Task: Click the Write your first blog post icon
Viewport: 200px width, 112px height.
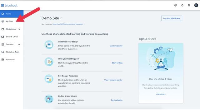Action: pyautogui.click(x=49, y=62)
